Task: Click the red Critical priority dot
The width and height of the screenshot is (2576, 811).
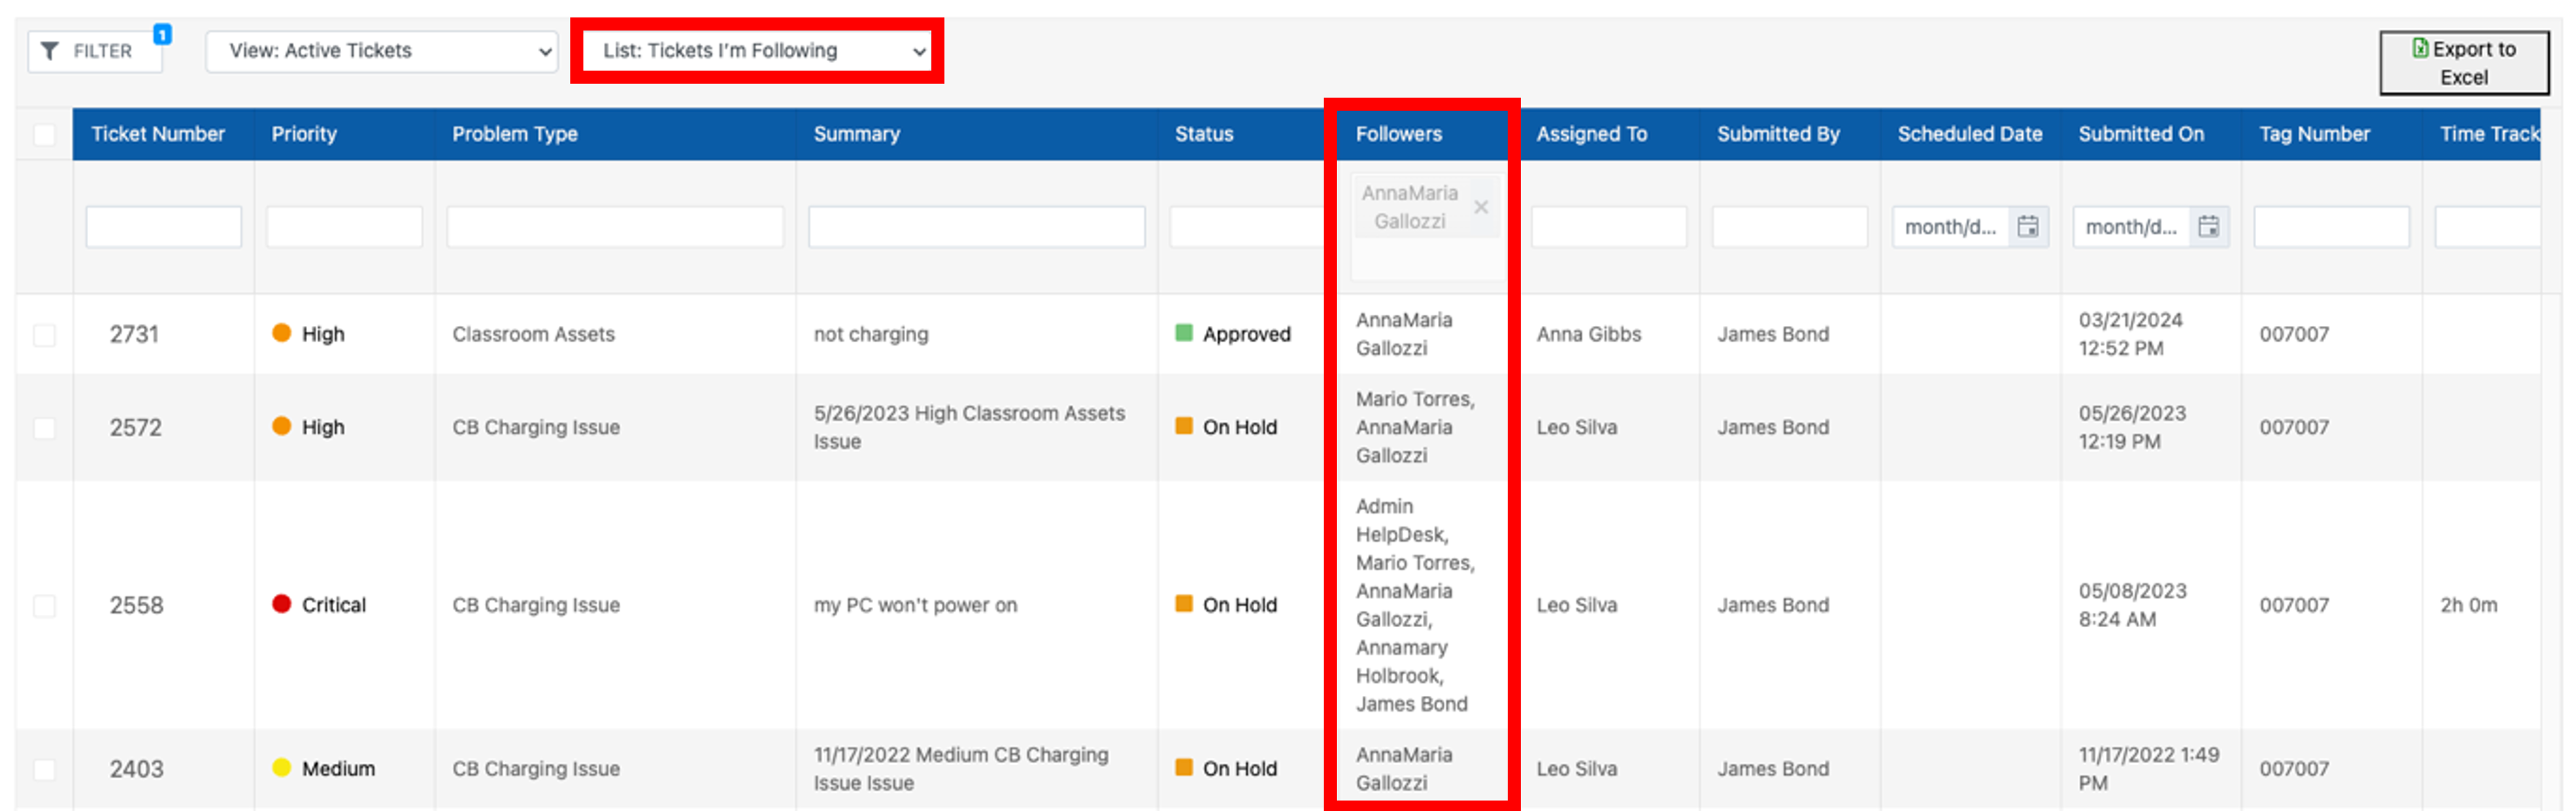Action: click(282, 604)
